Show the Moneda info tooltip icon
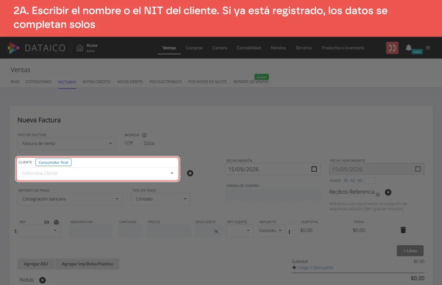 click(x=144, y=135)
